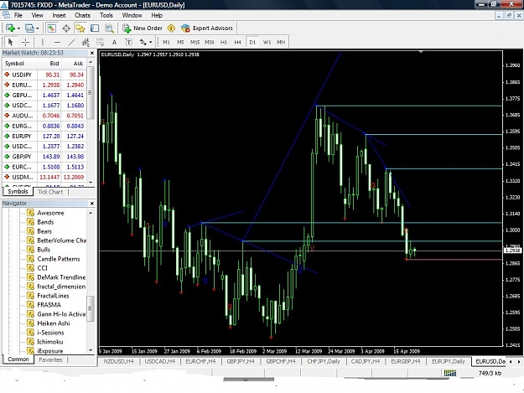The width and height of the screenshot is (524, 393).
Task: Select the Awesome indicator in Navigator
Action: point(50,213)
